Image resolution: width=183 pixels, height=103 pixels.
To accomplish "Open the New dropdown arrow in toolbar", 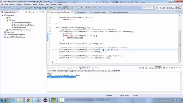I will [5, 8].
